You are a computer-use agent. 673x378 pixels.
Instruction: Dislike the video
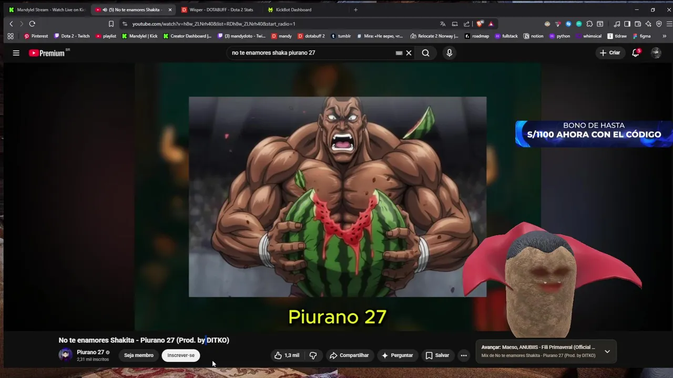click(313, 355)
